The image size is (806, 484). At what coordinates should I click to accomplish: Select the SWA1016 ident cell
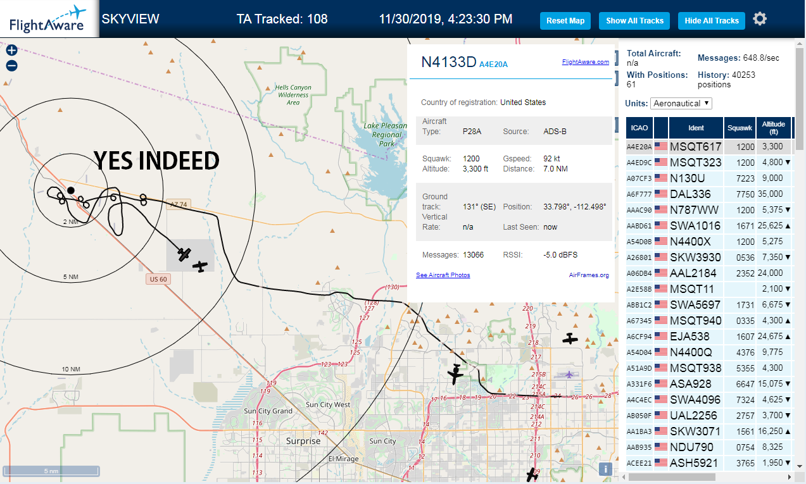coord(696,225)
